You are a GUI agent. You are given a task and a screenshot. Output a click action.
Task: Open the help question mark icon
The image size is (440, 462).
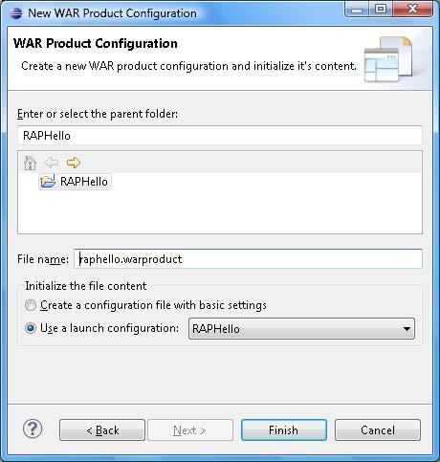tap(33, 429)
